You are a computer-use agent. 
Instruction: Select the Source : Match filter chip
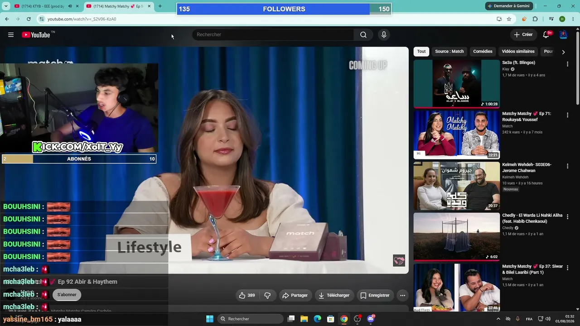(x=449, y=52)
